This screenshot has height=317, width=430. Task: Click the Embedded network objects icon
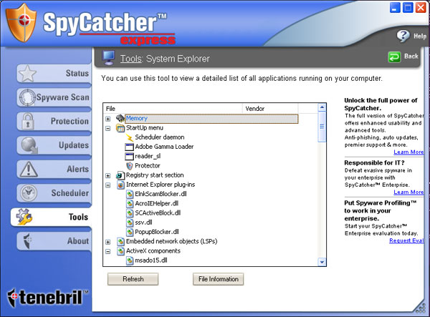[x=120, y=241]
